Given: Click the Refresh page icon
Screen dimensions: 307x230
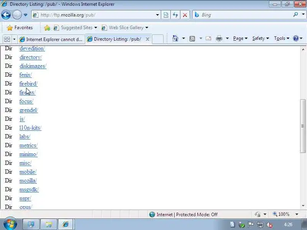Looking at the screenshot, I should pyautogui.click(x=175, y=15).
